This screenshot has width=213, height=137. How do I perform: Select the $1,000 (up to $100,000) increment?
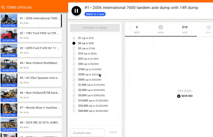tap(91, 85)
